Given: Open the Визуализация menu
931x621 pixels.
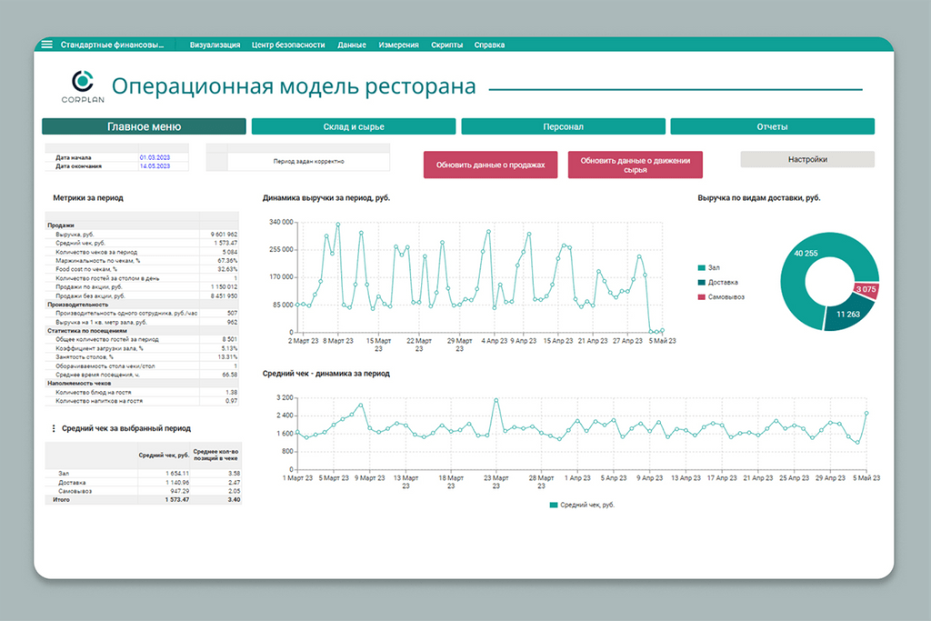Looking at the screenshot, I should 215,45.
